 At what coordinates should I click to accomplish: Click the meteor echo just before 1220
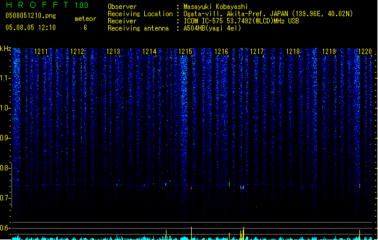[x=360, y=185]
